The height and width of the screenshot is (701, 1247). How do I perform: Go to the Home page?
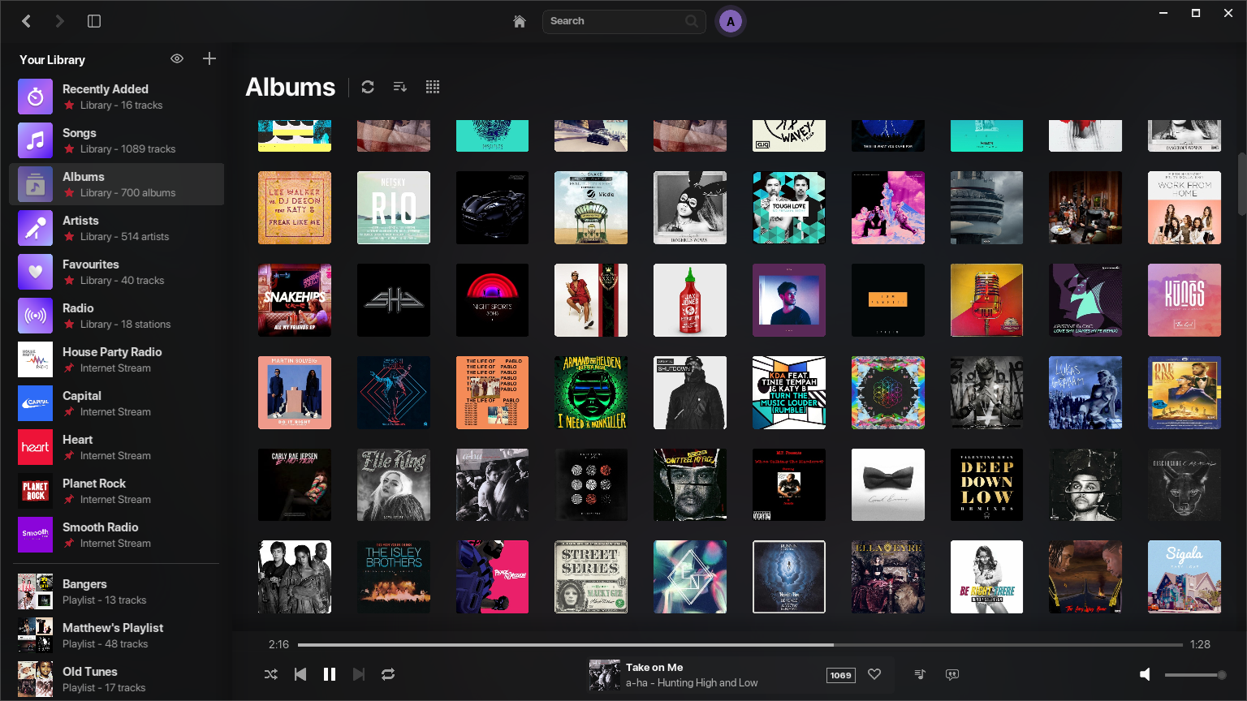[x=520, y=21]
